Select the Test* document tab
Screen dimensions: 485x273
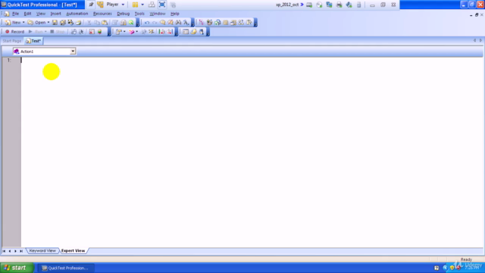point(33,41)
